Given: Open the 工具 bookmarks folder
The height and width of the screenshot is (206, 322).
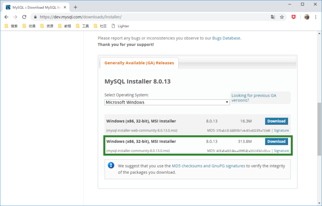Looking at the screenshot, I should pyautogui.click(x=82, y=26).
